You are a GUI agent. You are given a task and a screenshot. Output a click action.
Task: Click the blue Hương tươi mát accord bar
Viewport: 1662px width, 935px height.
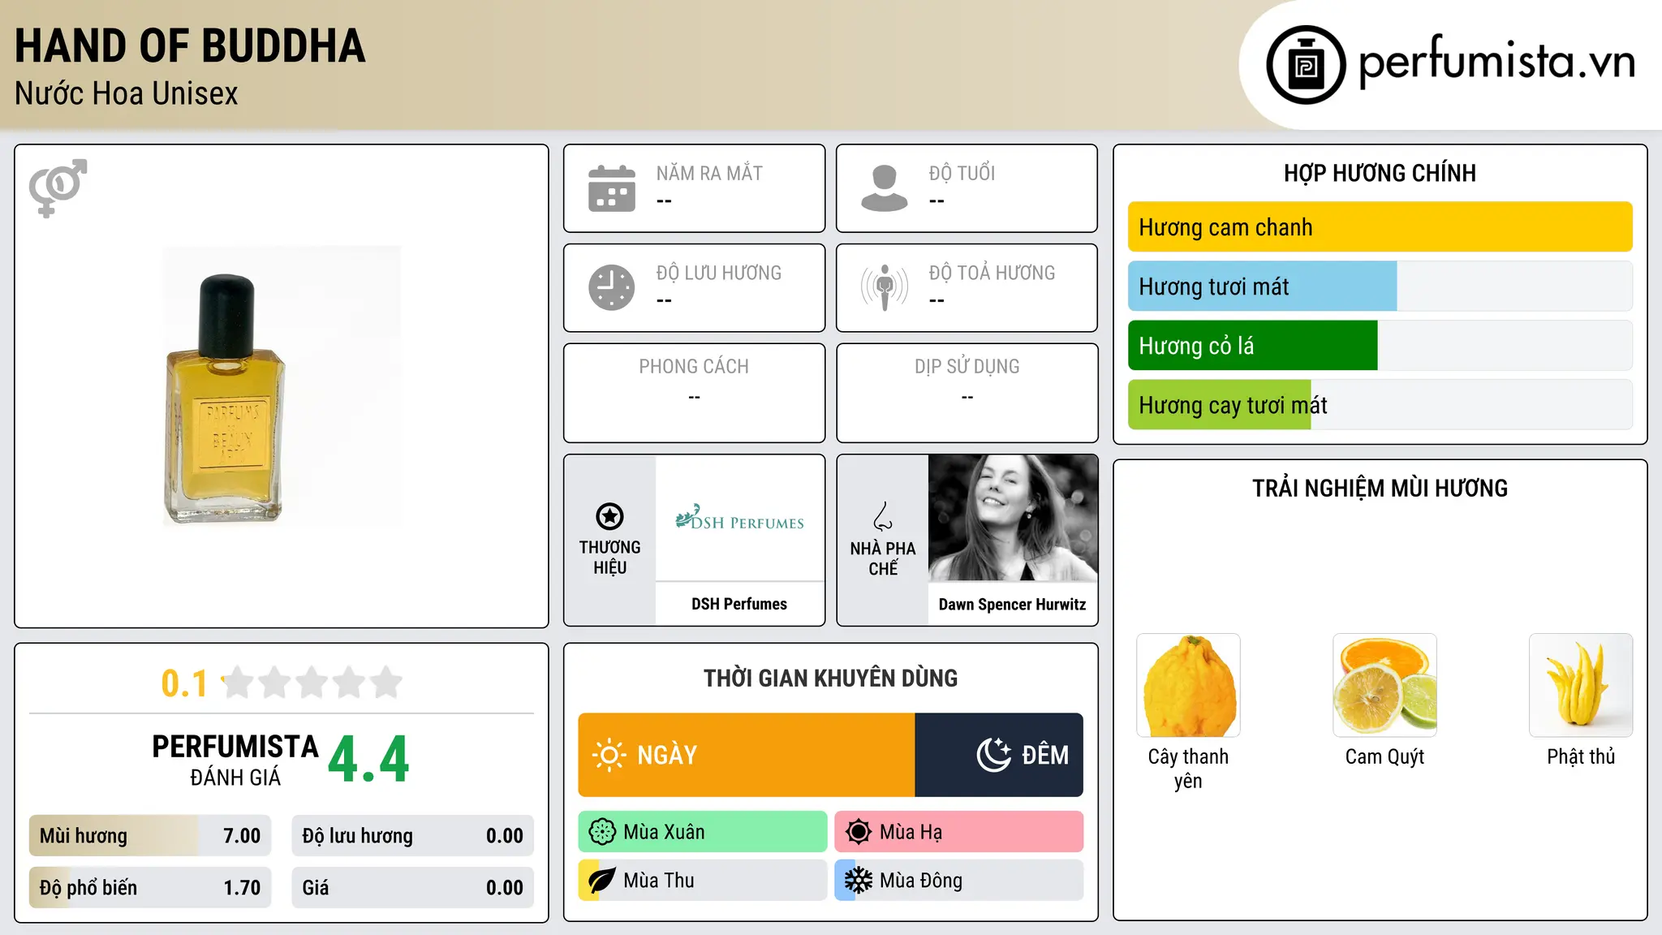point(1262,287)
